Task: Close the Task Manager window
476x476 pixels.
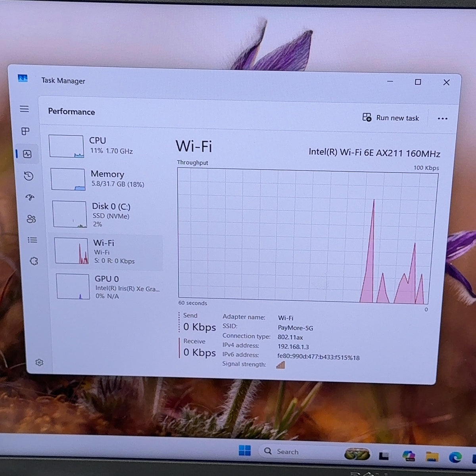Action: pos(446,83)
